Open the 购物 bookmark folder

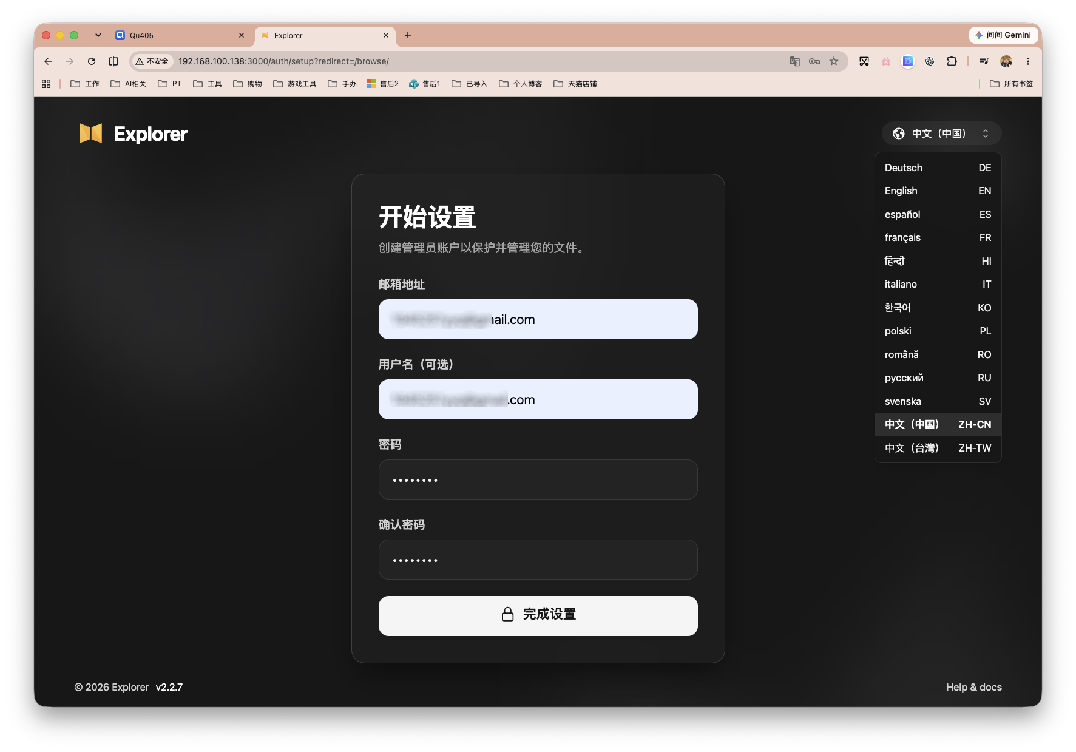coord(248,84)
